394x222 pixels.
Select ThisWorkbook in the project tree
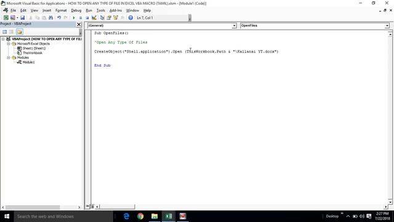pyautogui.click(x=33, y=53)
